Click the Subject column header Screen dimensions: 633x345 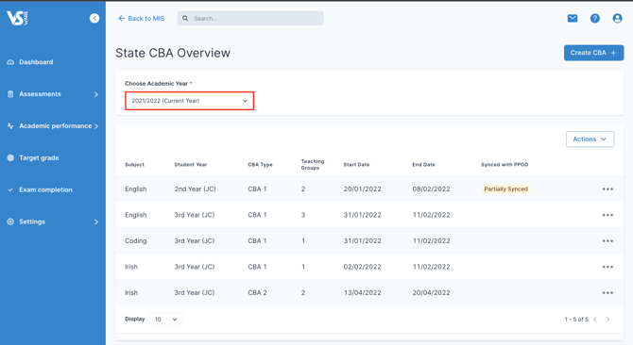(x=134, y=165)
